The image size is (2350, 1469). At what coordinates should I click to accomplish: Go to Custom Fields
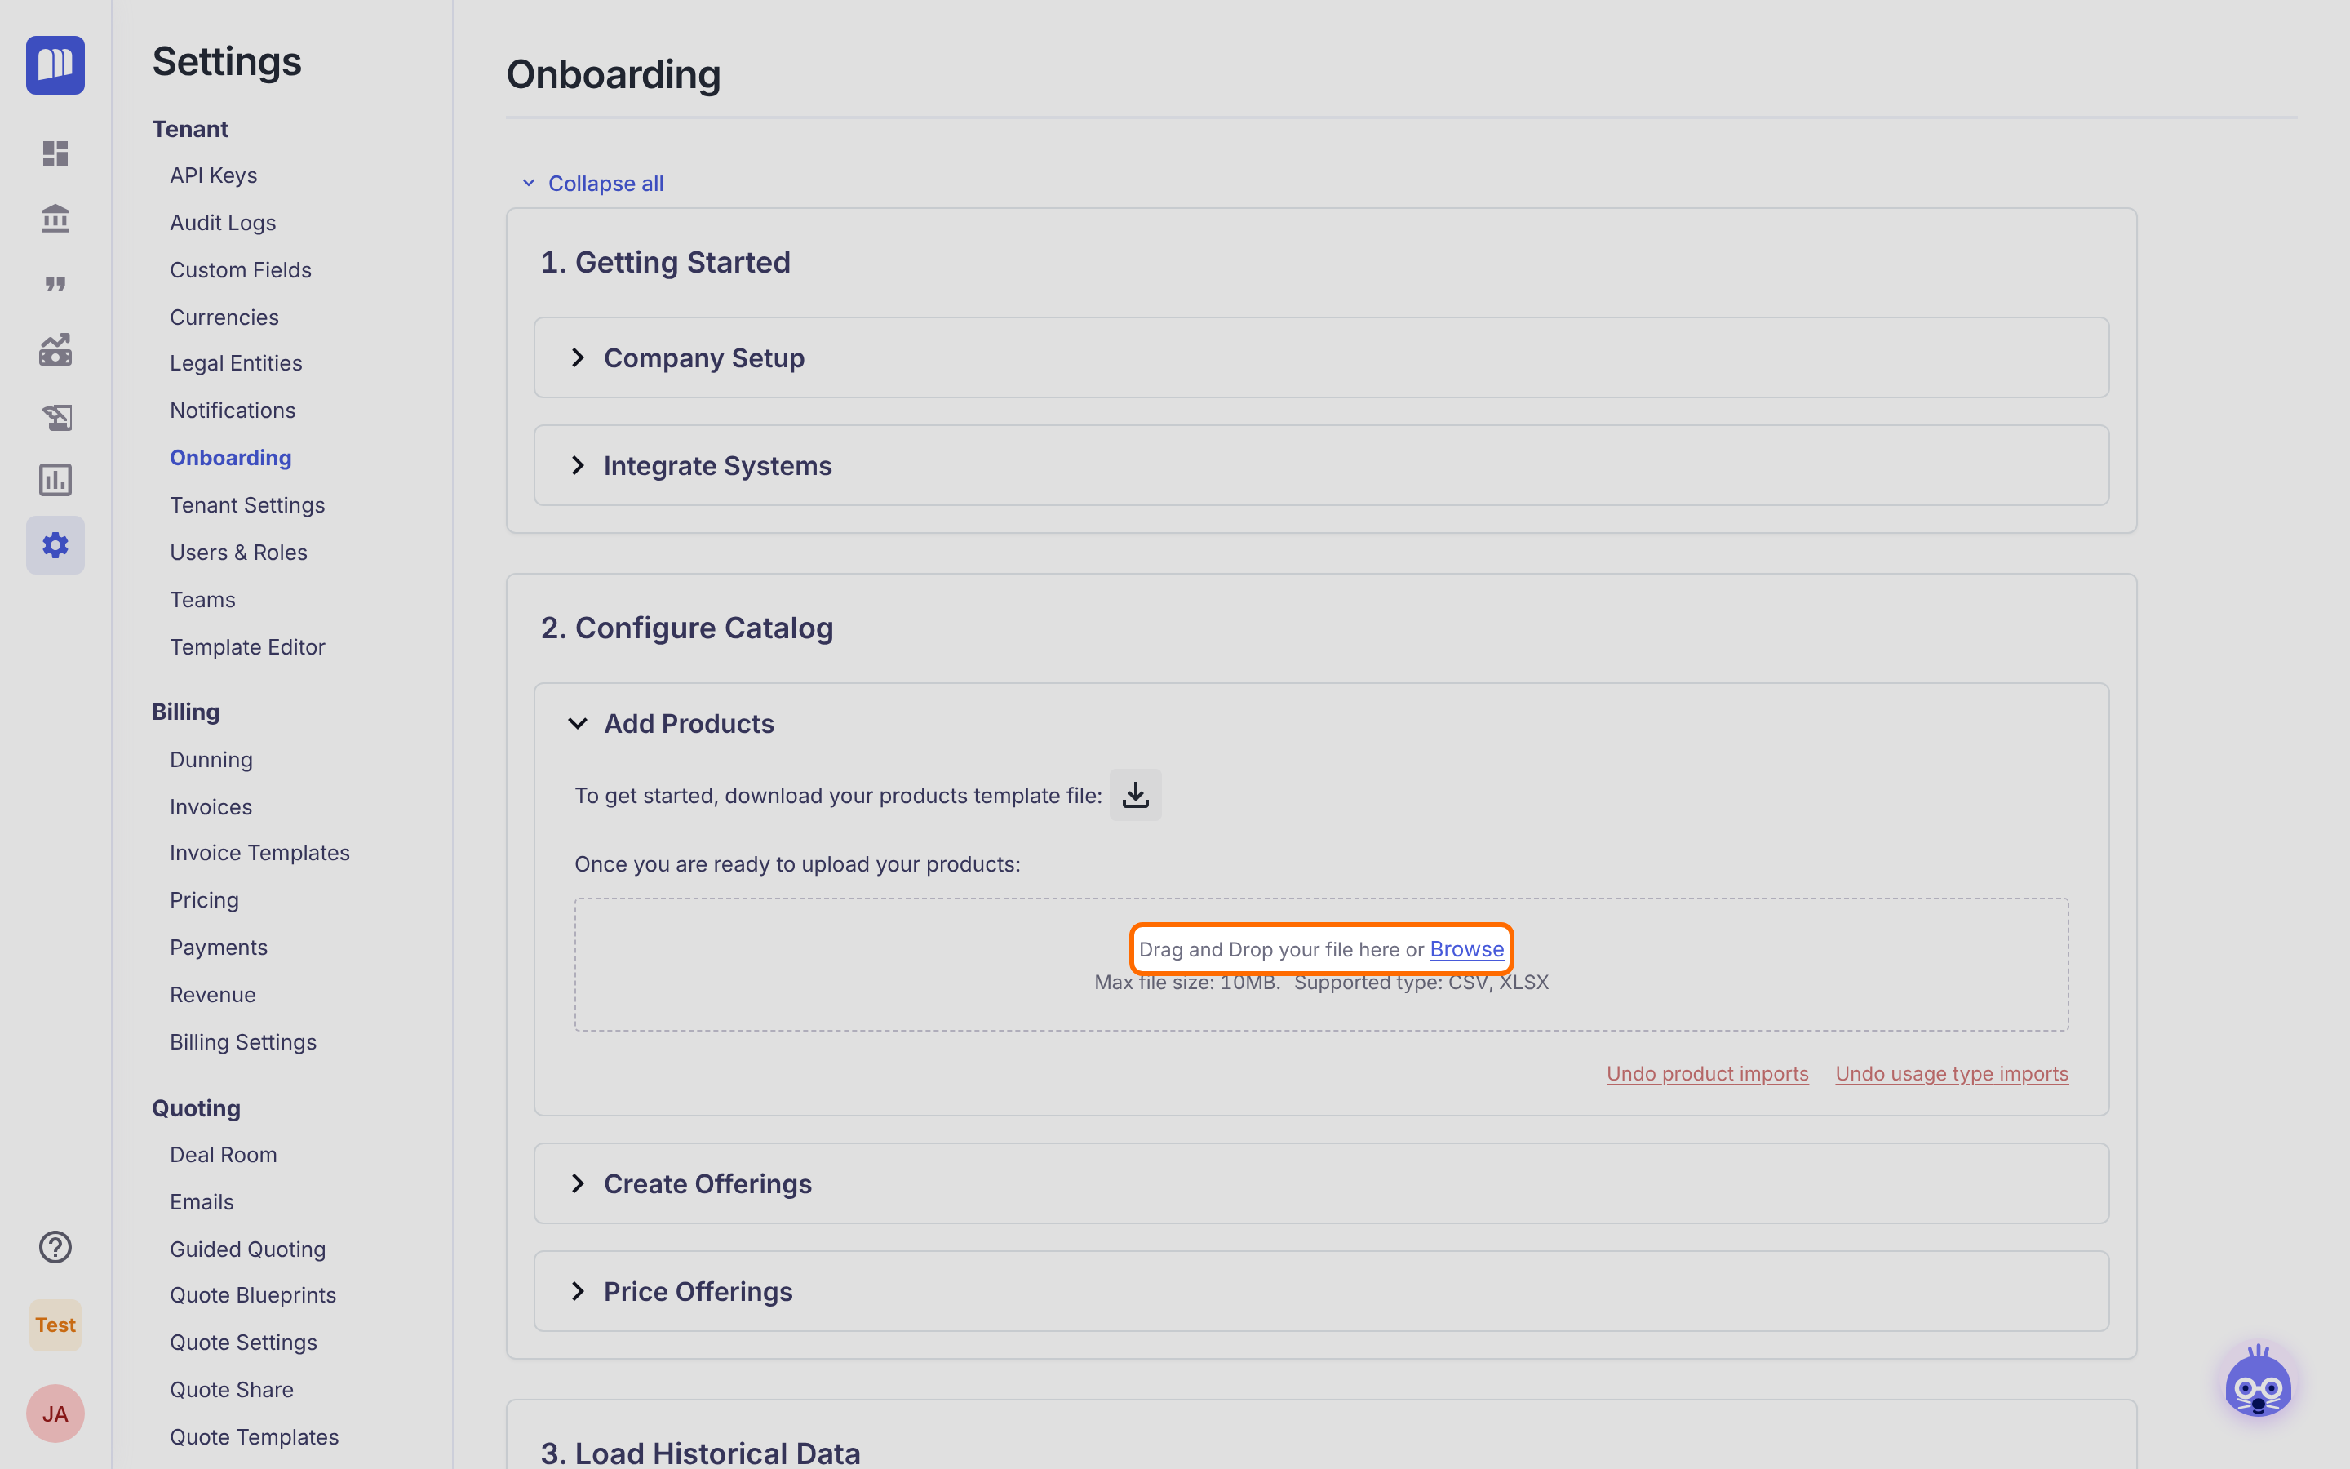[241, 270]
